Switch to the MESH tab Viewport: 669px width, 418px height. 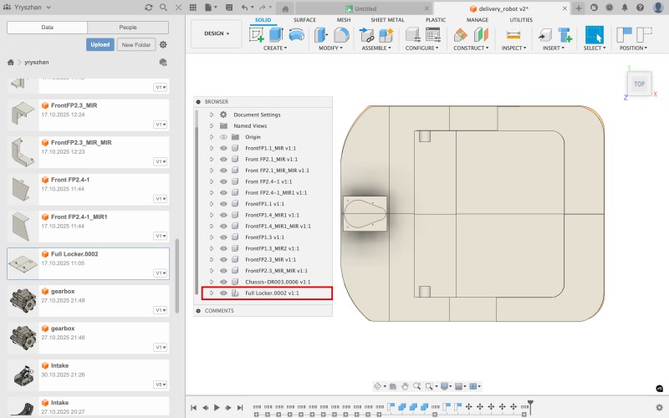coord(344,19)
